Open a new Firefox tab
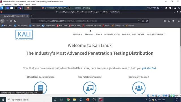Image resolution: width=181 pixels, height=102 pixels. (x=32, y=16)
